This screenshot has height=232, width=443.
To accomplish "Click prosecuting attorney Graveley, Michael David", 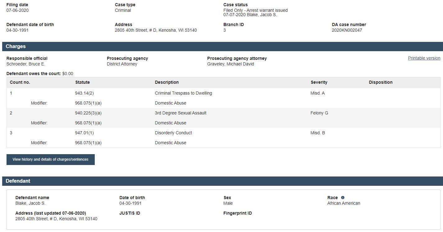I will click(231, 64).
